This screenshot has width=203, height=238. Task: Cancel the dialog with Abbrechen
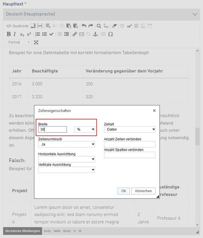point(143,191)
